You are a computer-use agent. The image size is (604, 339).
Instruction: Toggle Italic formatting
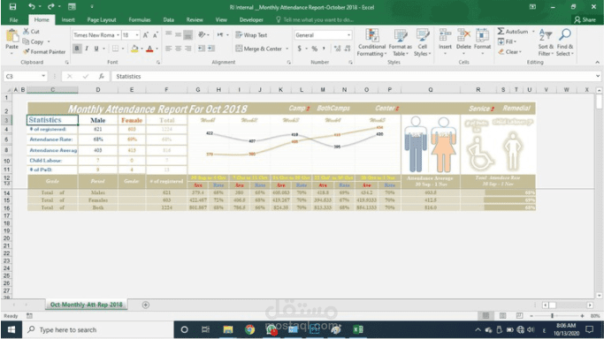tap(87, 49)
